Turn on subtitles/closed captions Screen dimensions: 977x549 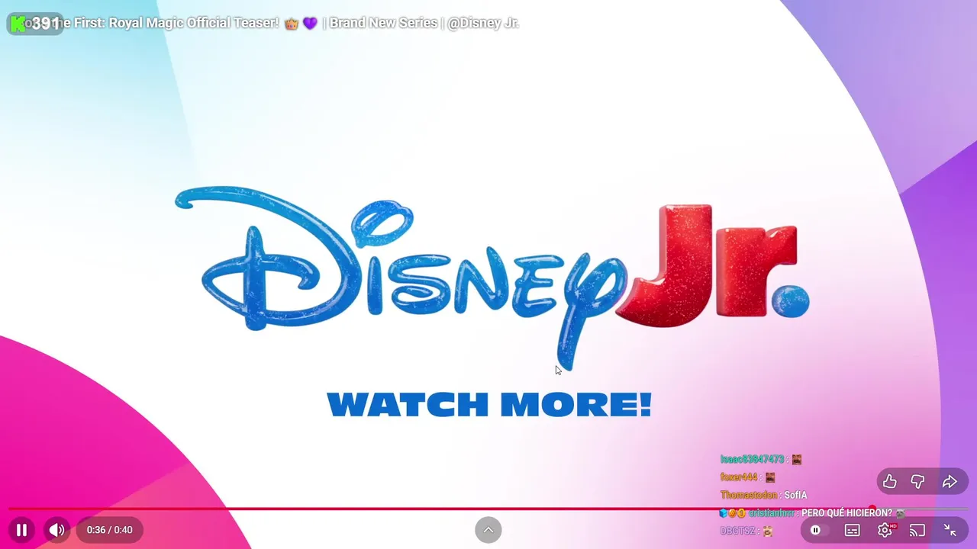coord(853,530)
